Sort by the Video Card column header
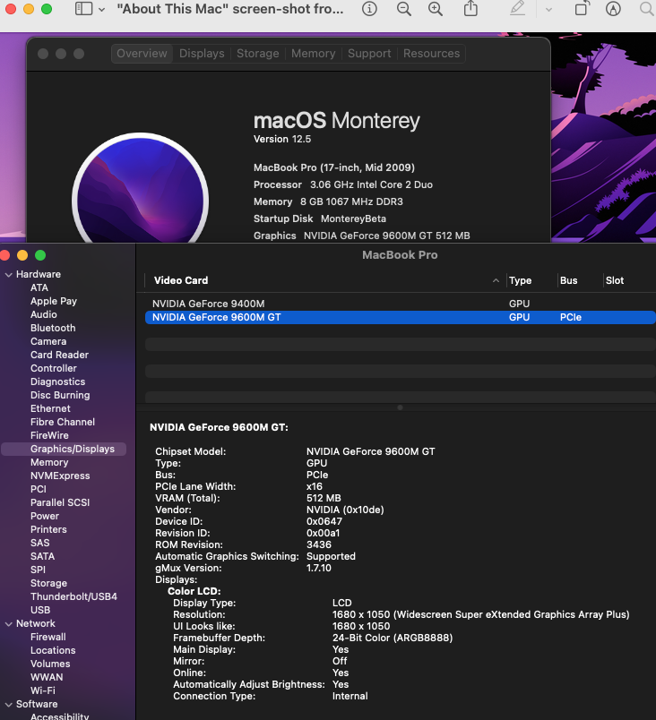The image size is (656, 720). click(x=324, y=280)
